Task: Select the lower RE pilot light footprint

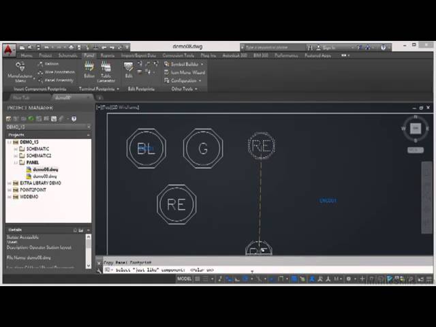Action: 176,204
